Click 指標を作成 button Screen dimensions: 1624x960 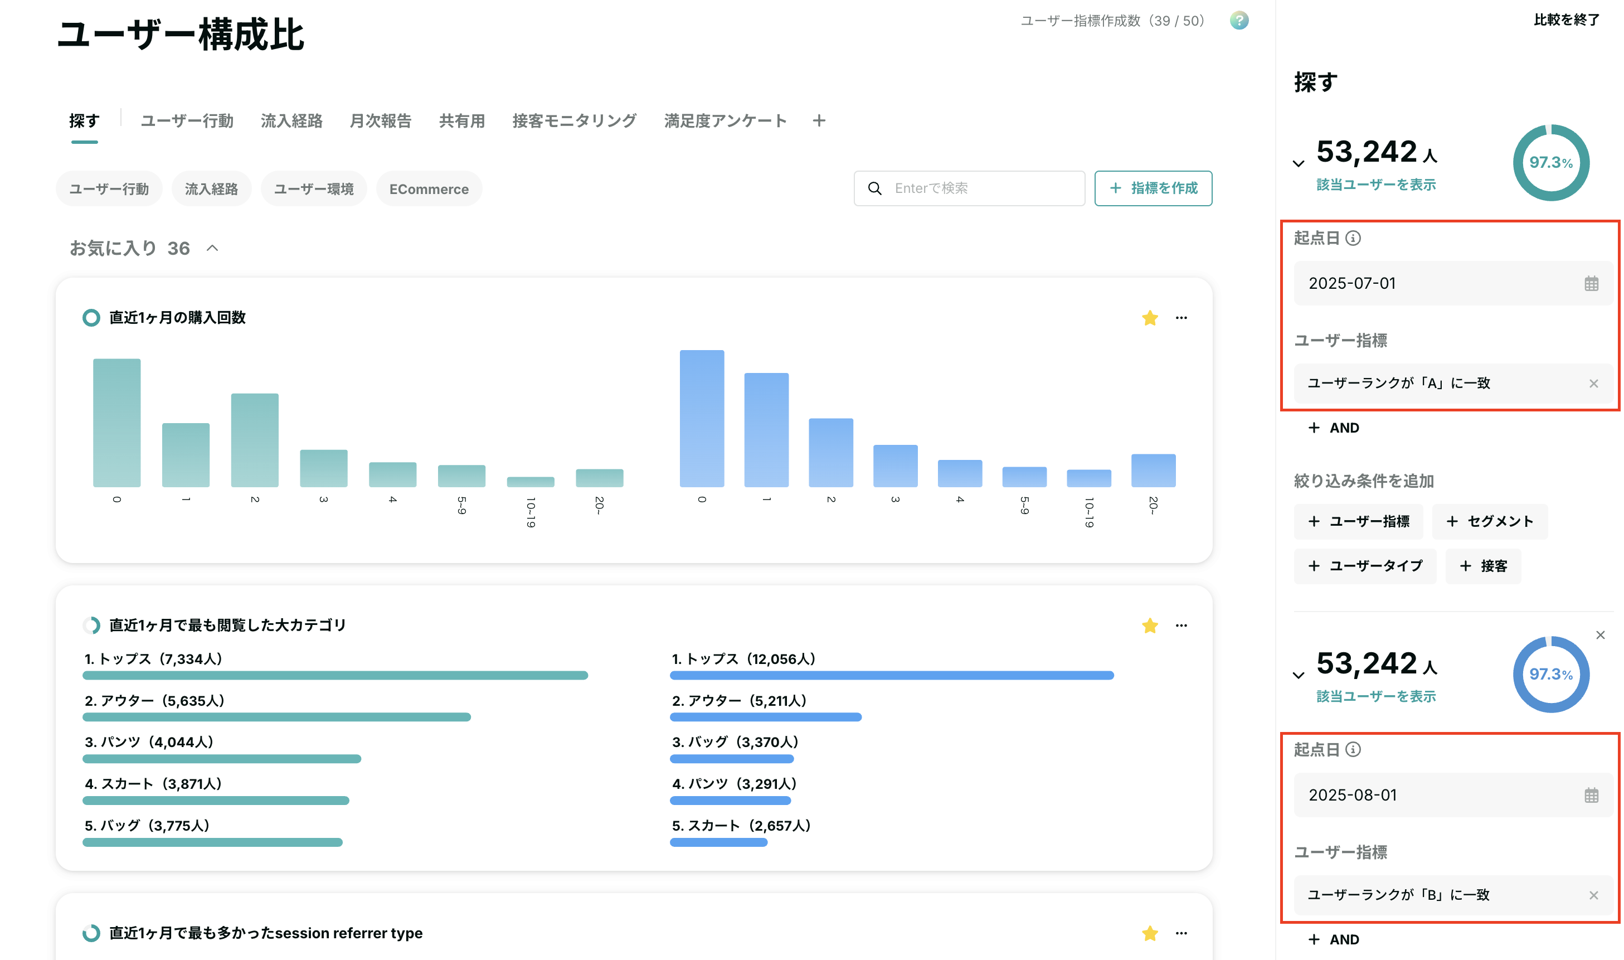pyautogui.click(x=1153, y=188)
